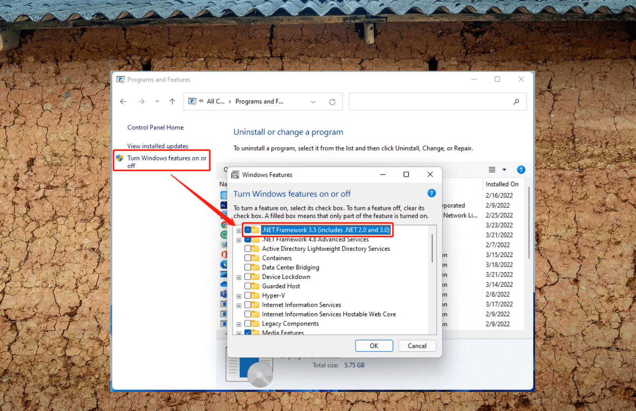Click the Installed On column header
Viewport: 636px width, 411px height.
502,184
